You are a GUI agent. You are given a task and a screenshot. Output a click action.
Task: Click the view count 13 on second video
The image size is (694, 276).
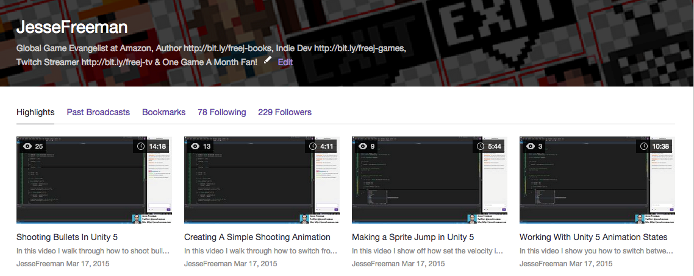(207, 146)
